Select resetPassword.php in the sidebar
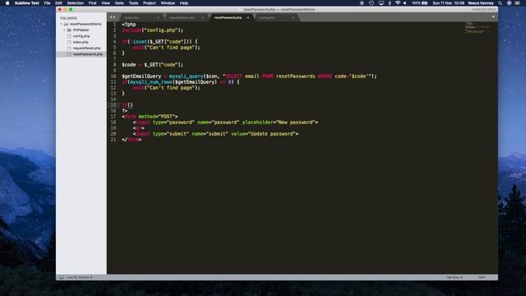The height and width of the screenshot is (296, 526). tap(81, 54)
